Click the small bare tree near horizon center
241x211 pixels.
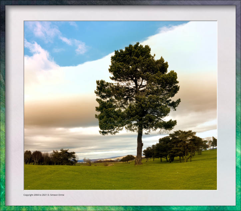pyautogui.click(x=87, y=161)
